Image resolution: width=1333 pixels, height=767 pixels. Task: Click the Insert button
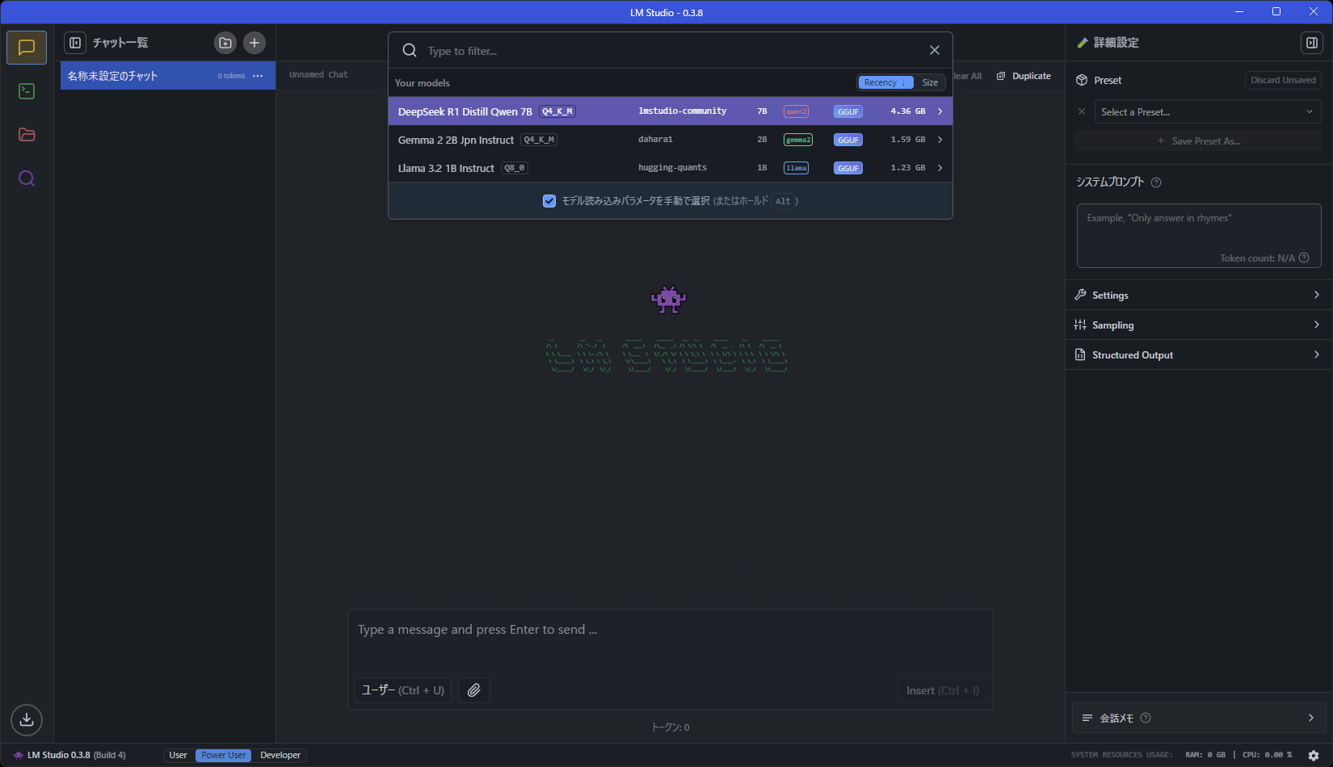point(942,690)
